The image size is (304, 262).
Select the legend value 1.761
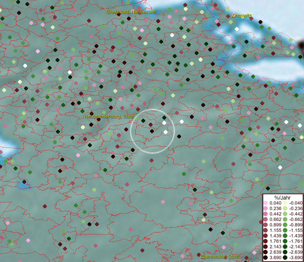275,241
